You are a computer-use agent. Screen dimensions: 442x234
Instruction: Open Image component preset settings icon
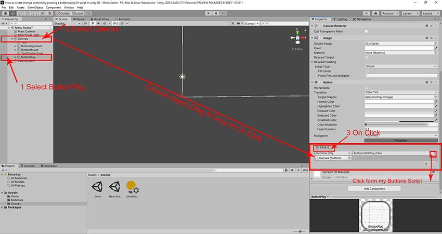pos(432,38)
